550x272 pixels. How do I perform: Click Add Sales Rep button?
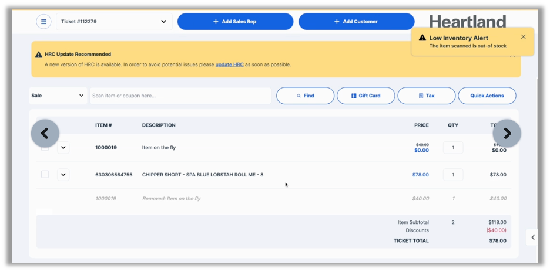235,22
